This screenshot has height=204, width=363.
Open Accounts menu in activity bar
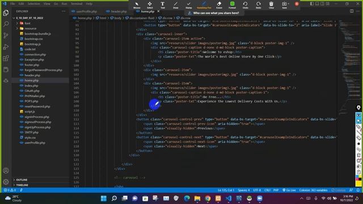[x=6, y=171]
